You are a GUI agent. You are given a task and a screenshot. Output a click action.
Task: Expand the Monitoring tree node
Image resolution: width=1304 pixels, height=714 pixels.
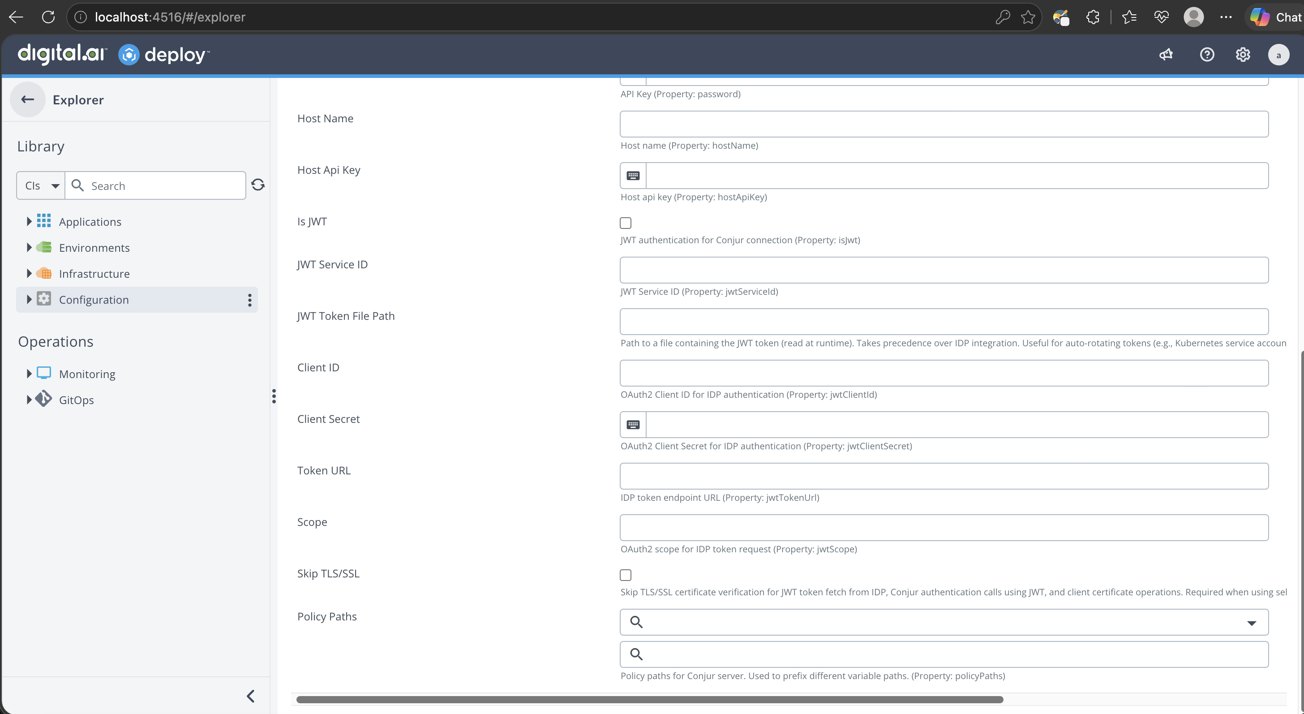pos(29,374)
